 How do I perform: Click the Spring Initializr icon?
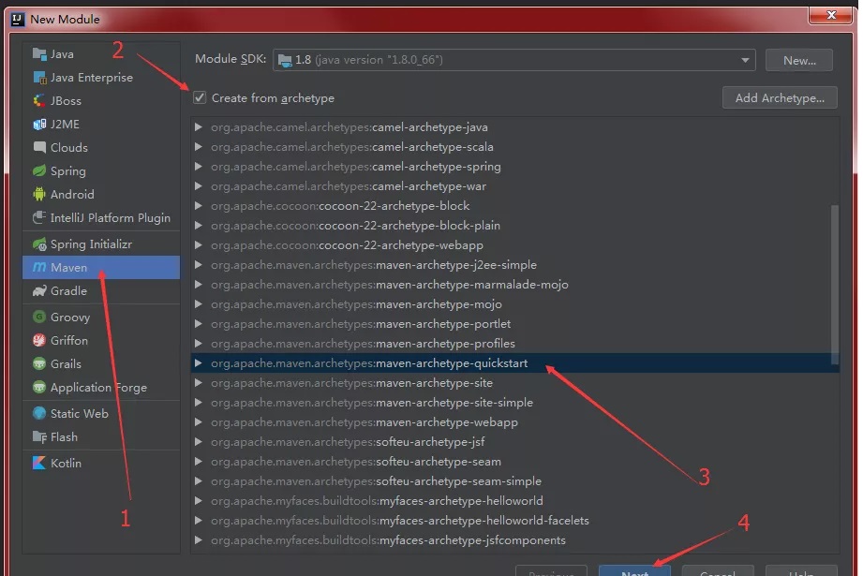pyautogui.click(x=39, y=244)
